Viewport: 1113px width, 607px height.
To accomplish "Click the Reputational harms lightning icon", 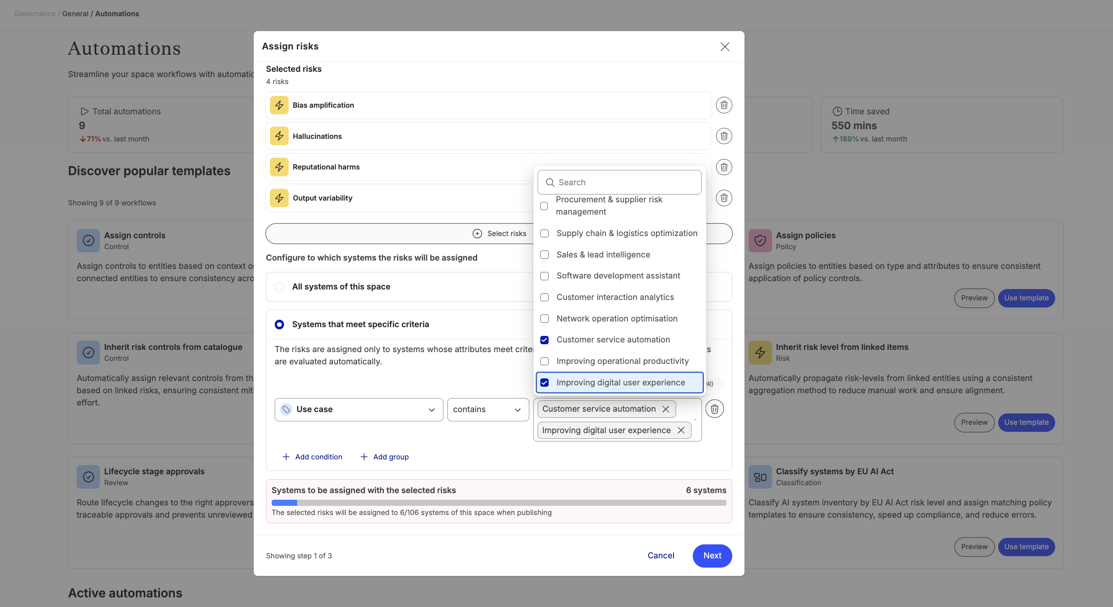I will point(279,167).
